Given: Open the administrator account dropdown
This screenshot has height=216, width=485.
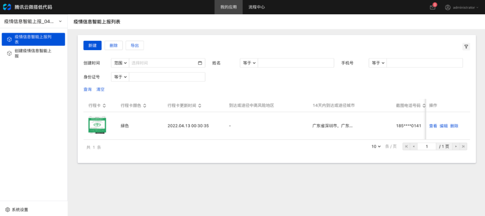Looking at the screenshot, I should click(x=466, y=8).
